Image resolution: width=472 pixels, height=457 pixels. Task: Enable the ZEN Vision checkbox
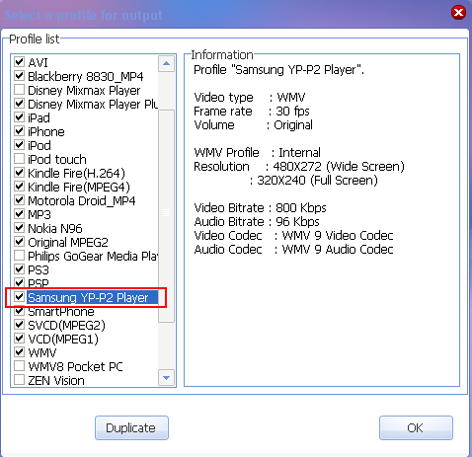(20, 379)
